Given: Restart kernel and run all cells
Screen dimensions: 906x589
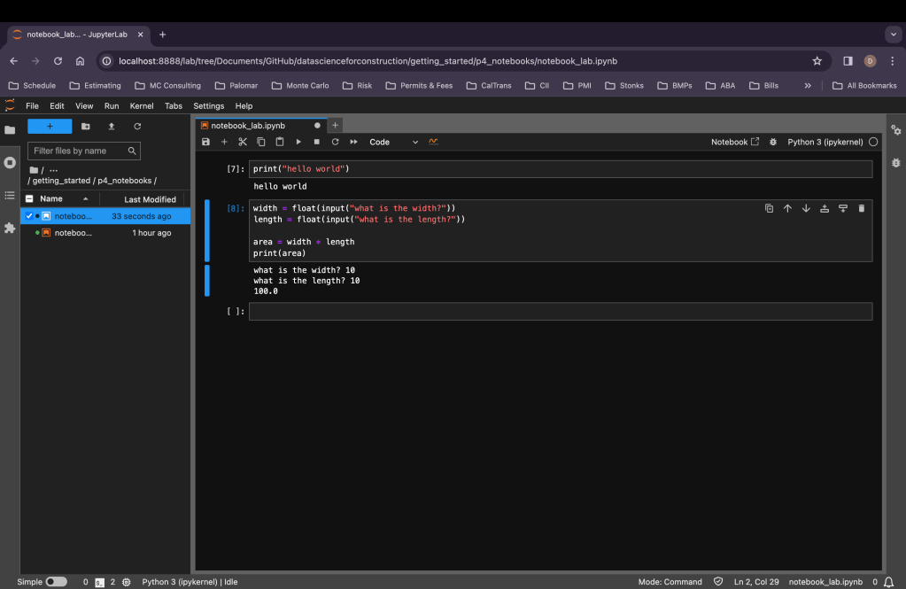Looking at the screenshot, I should tap(353, 142).
